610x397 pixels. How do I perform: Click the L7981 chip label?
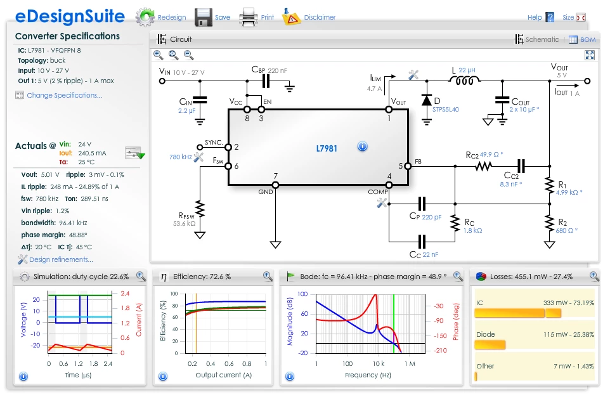pos(327,148)
